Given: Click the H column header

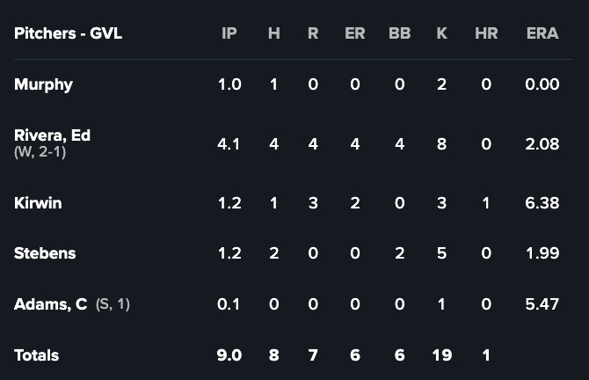Looking at the screenshot, I should [274, 33].
